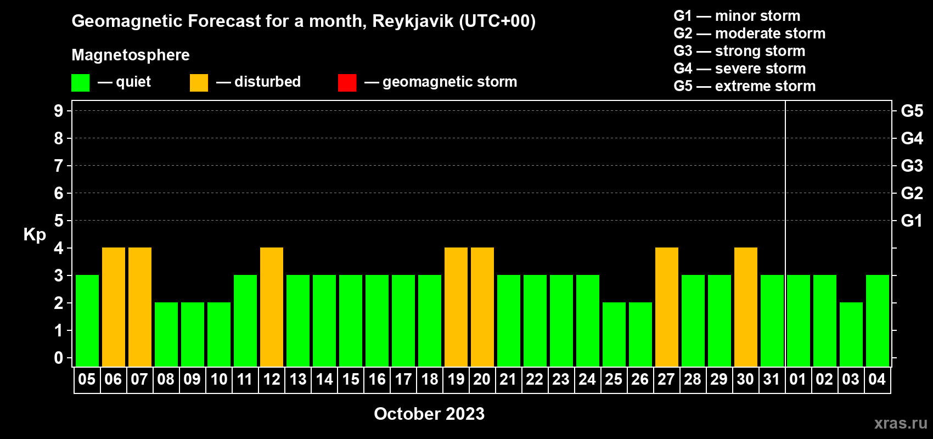Viewport: 933px width, 439px height.
Task: Click the date label '10' on the axis
Action: [218, 380]
